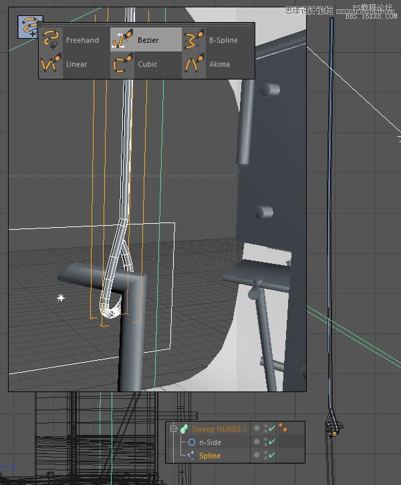Image resolution: width=401 pixels, height=485 pixels.
Task: Select the Akima spline tool icon
Action: tap(194, 63)
